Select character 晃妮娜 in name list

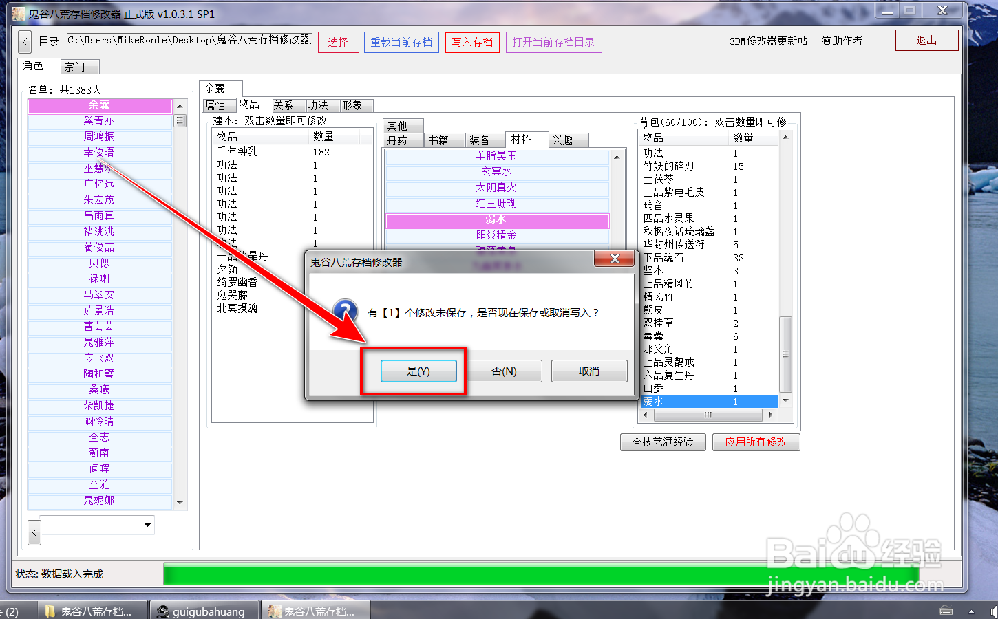click(x=100, y=501)
